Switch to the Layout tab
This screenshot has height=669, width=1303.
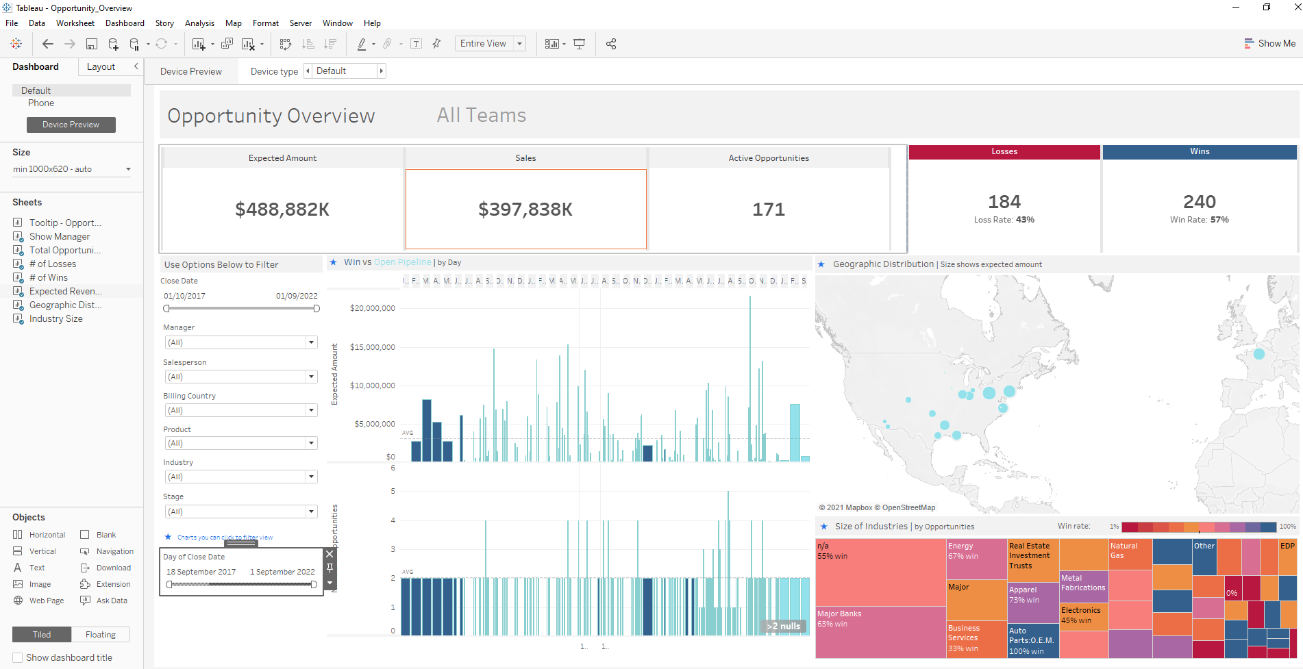(x=101, y=66)
